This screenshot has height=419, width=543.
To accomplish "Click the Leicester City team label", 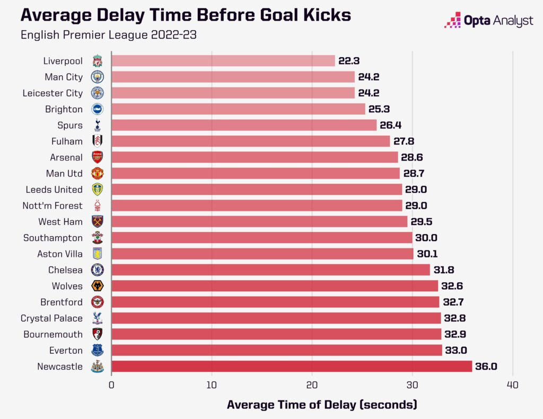I will [x=52, y=93].
